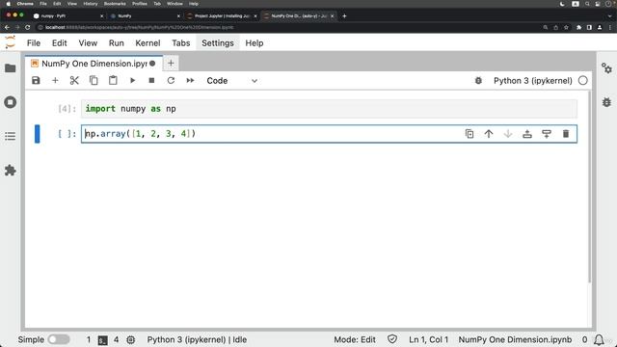The width and height of the screenshot is (617, 347).
Task: Open the File menu
Action: click(x=34, y=43)
